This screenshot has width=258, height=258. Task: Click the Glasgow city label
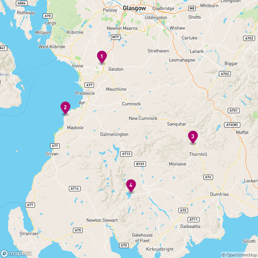[134, 8]
